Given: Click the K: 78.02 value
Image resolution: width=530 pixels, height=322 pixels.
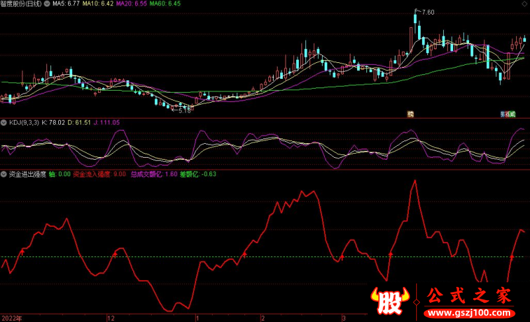Looking at the screenshot, I should click(54, 123).
